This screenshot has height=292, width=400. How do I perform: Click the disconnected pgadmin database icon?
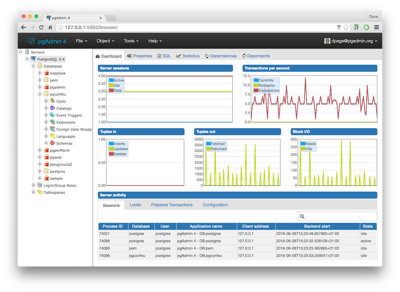click(46, 87)
